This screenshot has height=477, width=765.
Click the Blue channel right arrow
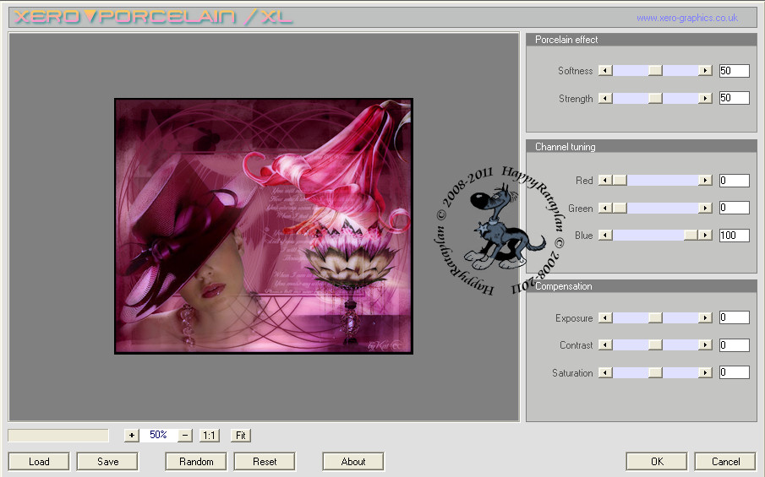click(705, 236)
